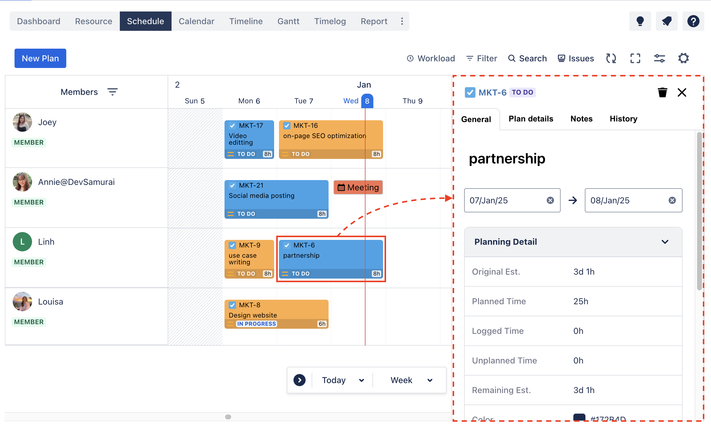Click the sync refresh arrows icon
This screenshot has height=426, width=711.
(611, 58)
